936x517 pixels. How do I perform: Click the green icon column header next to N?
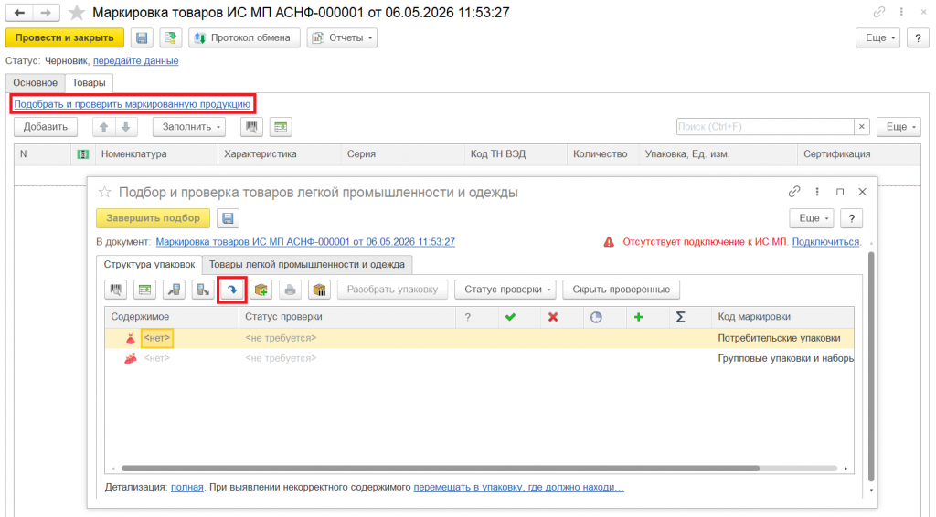coord(83,154)
